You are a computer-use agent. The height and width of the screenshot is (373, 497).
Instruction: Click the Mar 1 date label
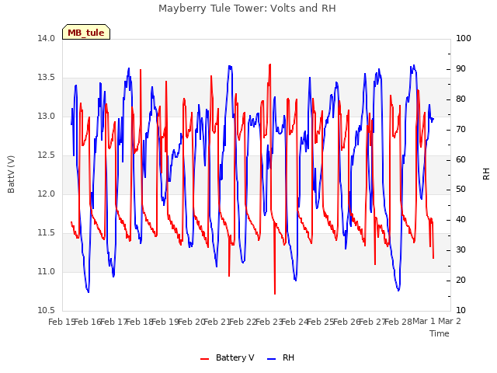pyautogui.click(x=424, y=322)
